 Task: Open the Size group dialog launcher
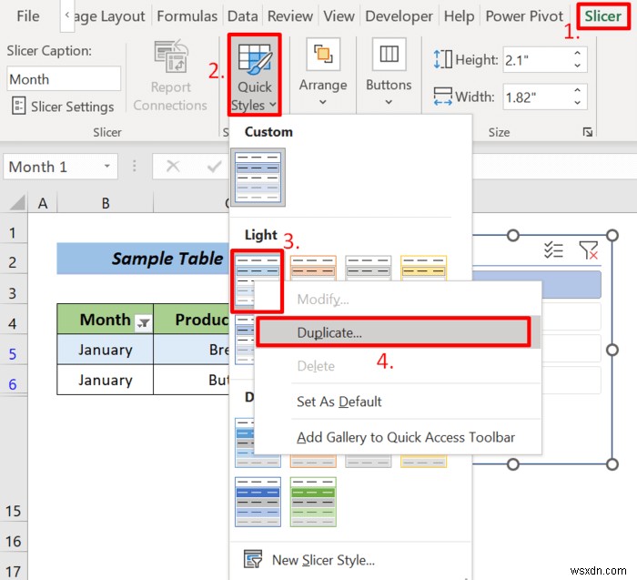[588, 132]
